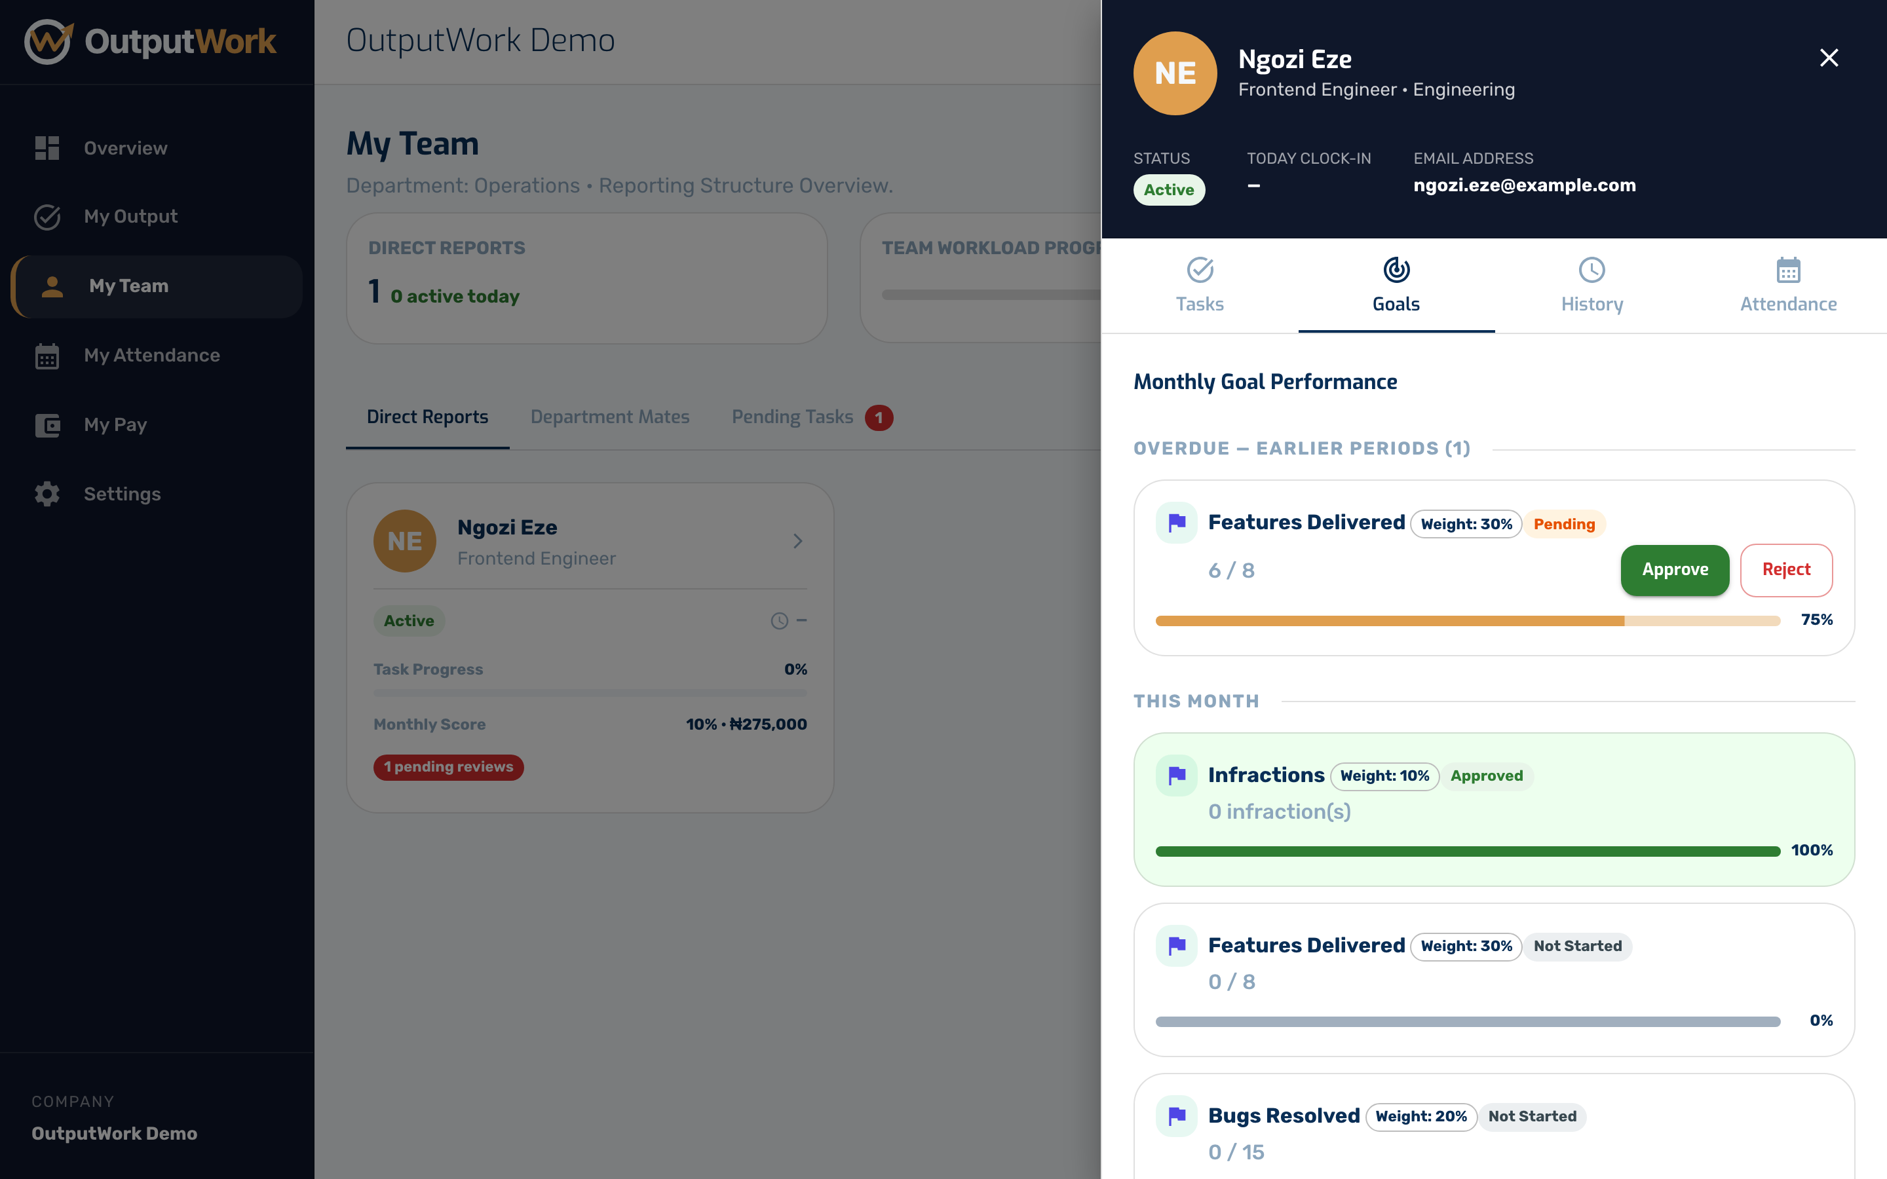Click the Infractions 100% progress bar
Screen dimensions: 1887x1179
click(x=1468, y=851)
